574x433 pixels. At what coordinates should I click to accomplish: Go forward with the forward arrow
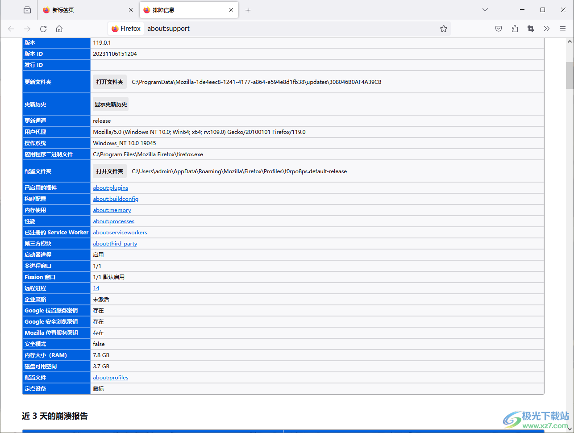27,29
